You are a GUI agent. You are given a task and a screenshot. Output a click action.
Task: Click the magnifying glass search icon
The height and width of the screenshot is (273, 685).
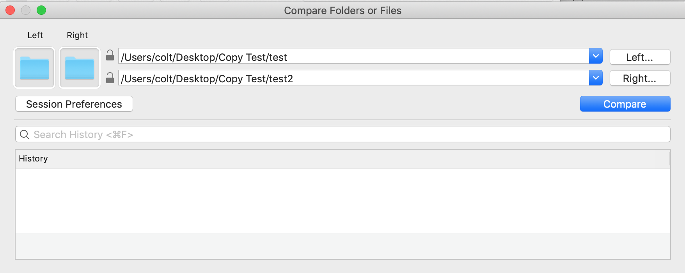click(25, 135)
